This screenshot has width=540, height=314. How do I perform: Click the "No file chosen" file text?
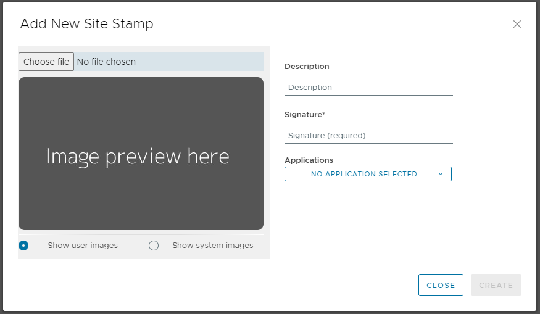(x=106, y=62)
